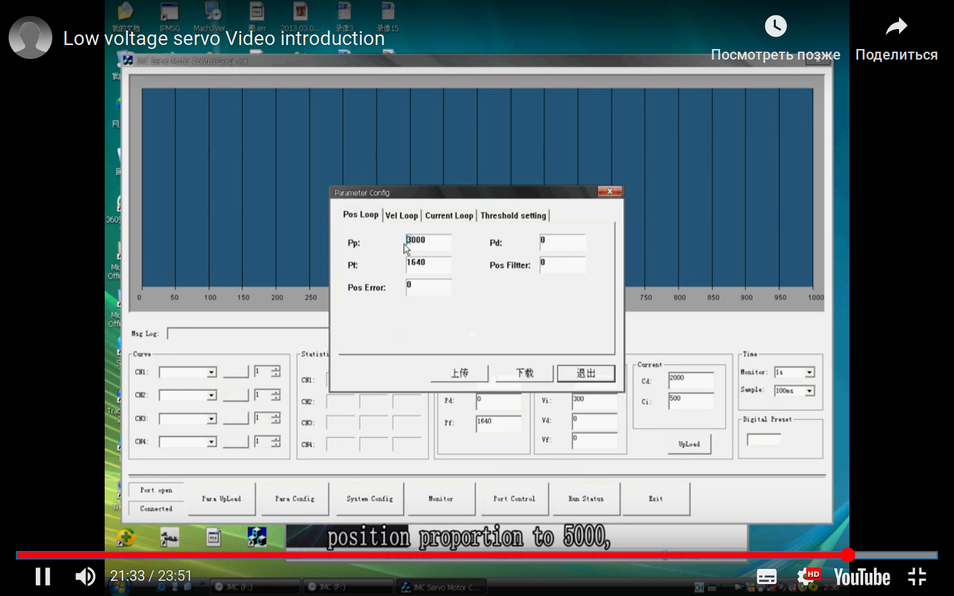Click the Share arrow icon
This screenshot has height=596, width=954.
(x=896, y=26)
